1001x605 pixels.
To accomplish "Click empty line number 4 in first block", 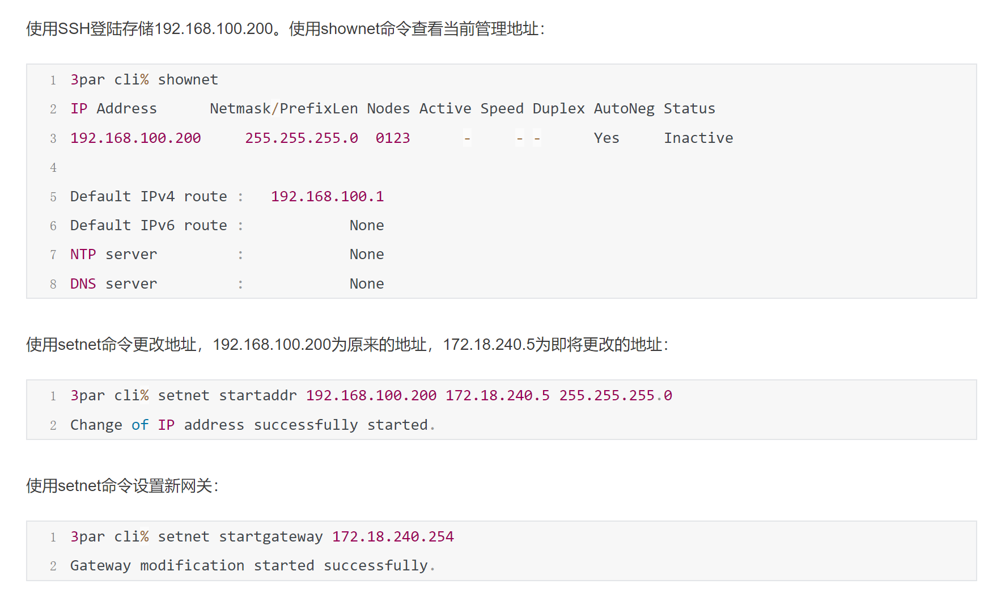I will tap(53, 168).
